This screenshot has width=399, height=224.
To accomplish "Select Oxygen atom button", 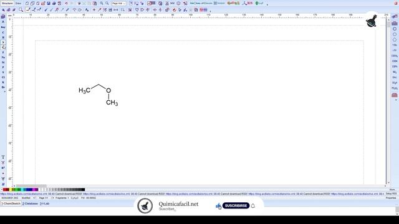I will [3, 47].
